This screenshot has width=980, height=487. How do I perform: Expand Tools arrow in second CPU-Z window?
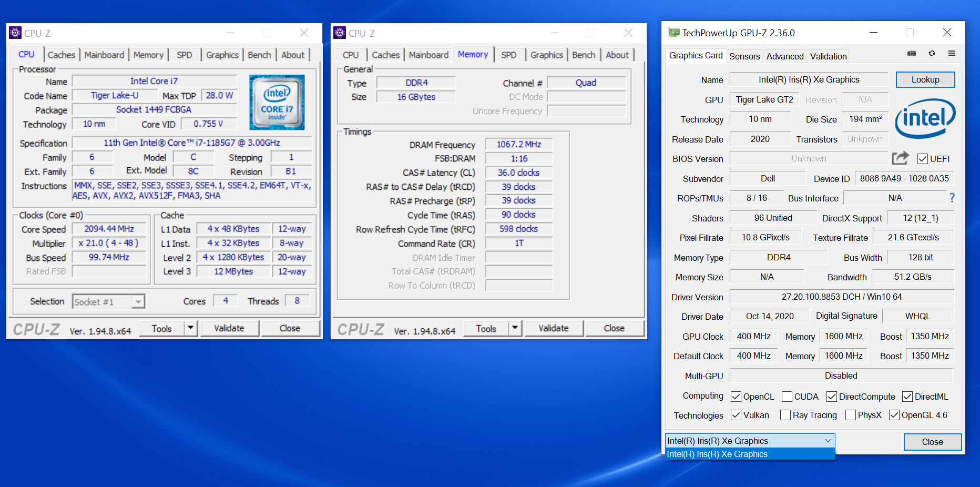(515, 328)
